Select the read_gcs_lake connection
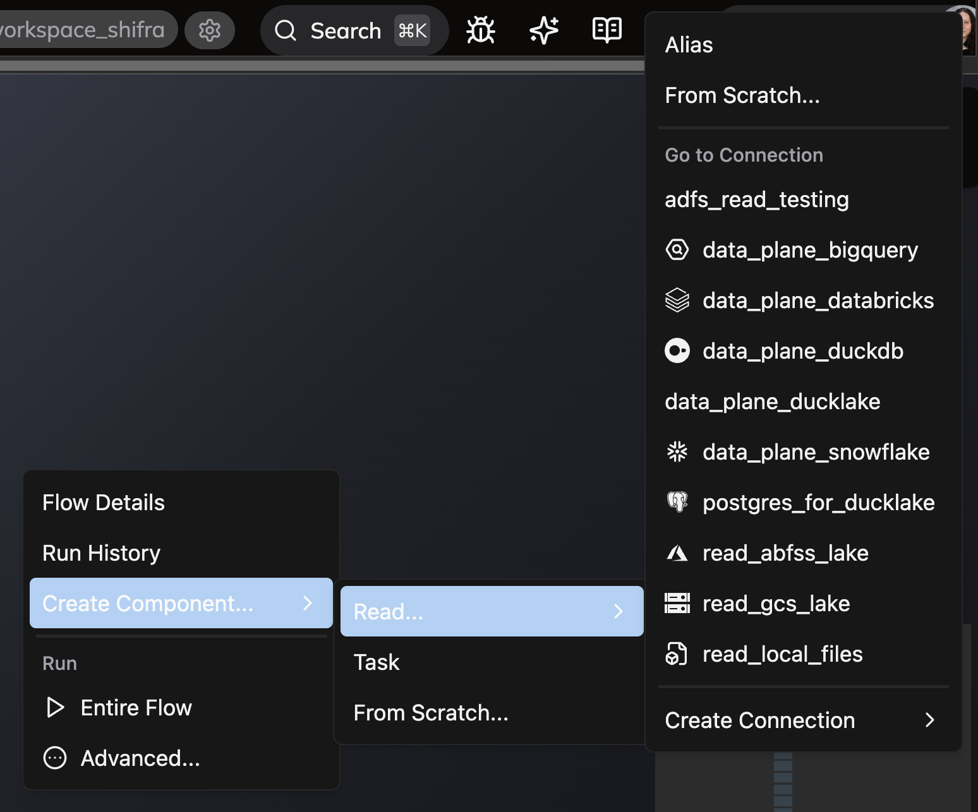This screenshot has width=978, height=812. (x=803, y=603)
